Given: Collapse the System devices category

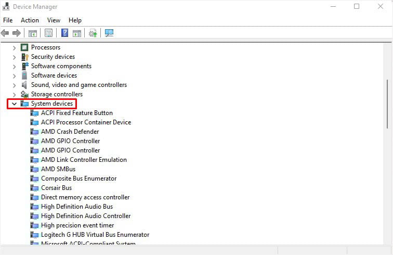Looking at the screenshot, I should click(x=14, y=104).
